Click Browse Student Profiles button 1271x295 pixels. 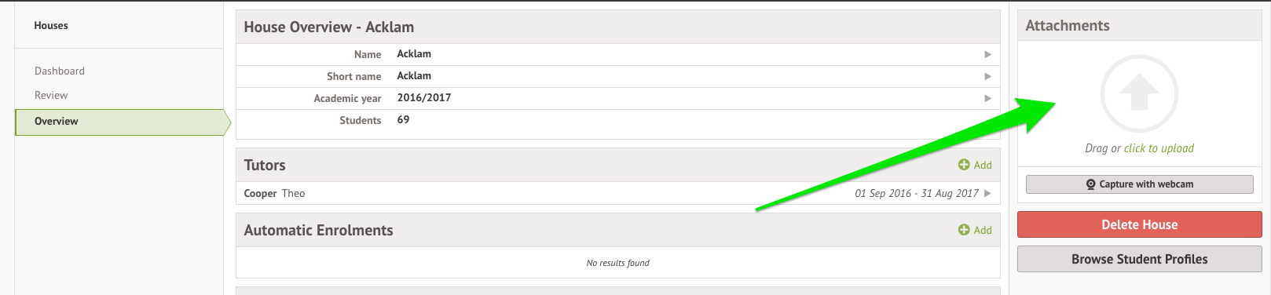point(1139,259)
